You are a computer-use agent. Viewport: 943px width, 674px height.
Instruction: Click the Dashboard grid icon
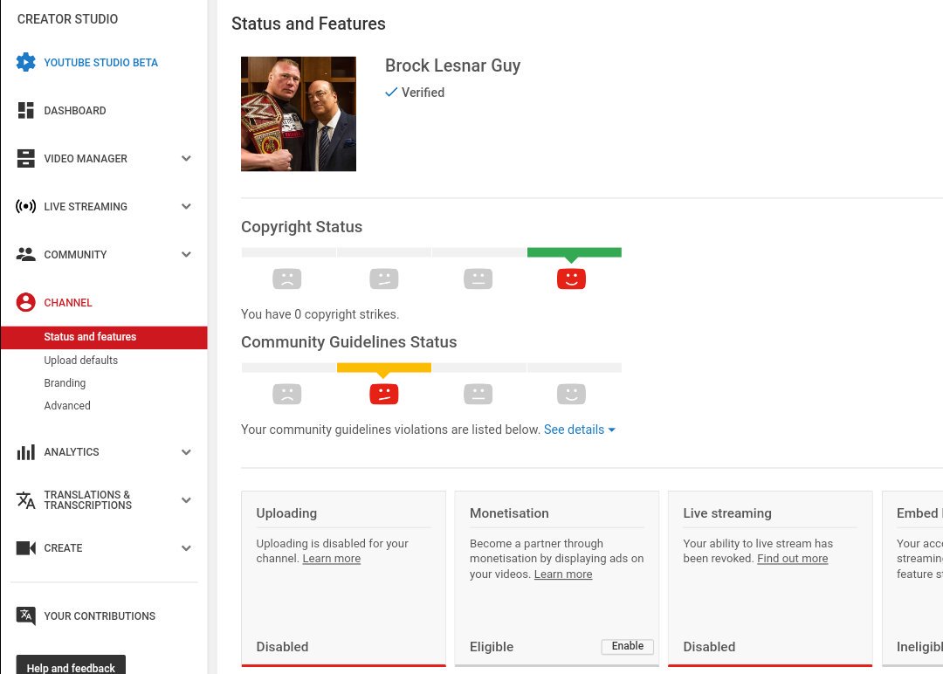coord(25,110)
